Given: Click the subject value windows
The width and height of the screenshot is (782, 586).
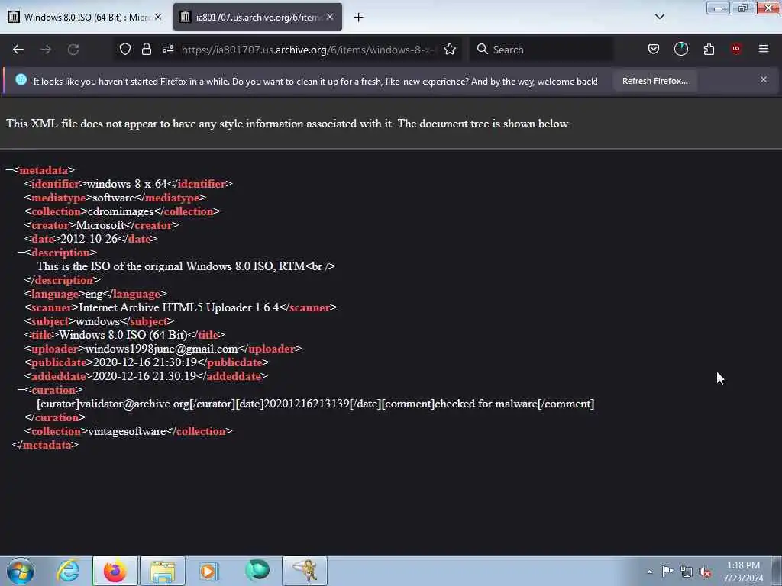Looking at the screenshot, I should pos(98,321).
